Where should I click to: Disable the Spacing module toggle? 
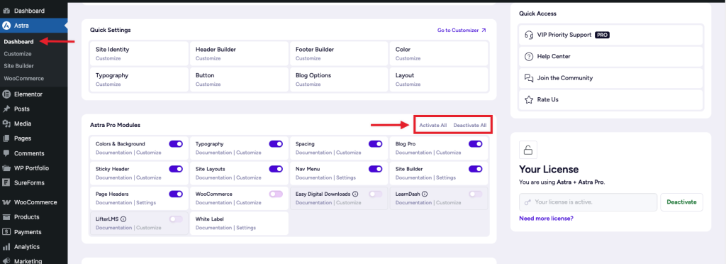(x=376, y=144)
